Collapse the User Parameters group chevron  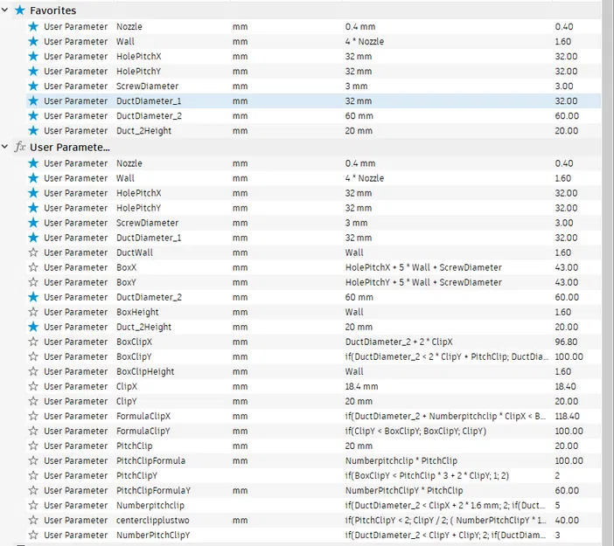(x=4, y=147)
